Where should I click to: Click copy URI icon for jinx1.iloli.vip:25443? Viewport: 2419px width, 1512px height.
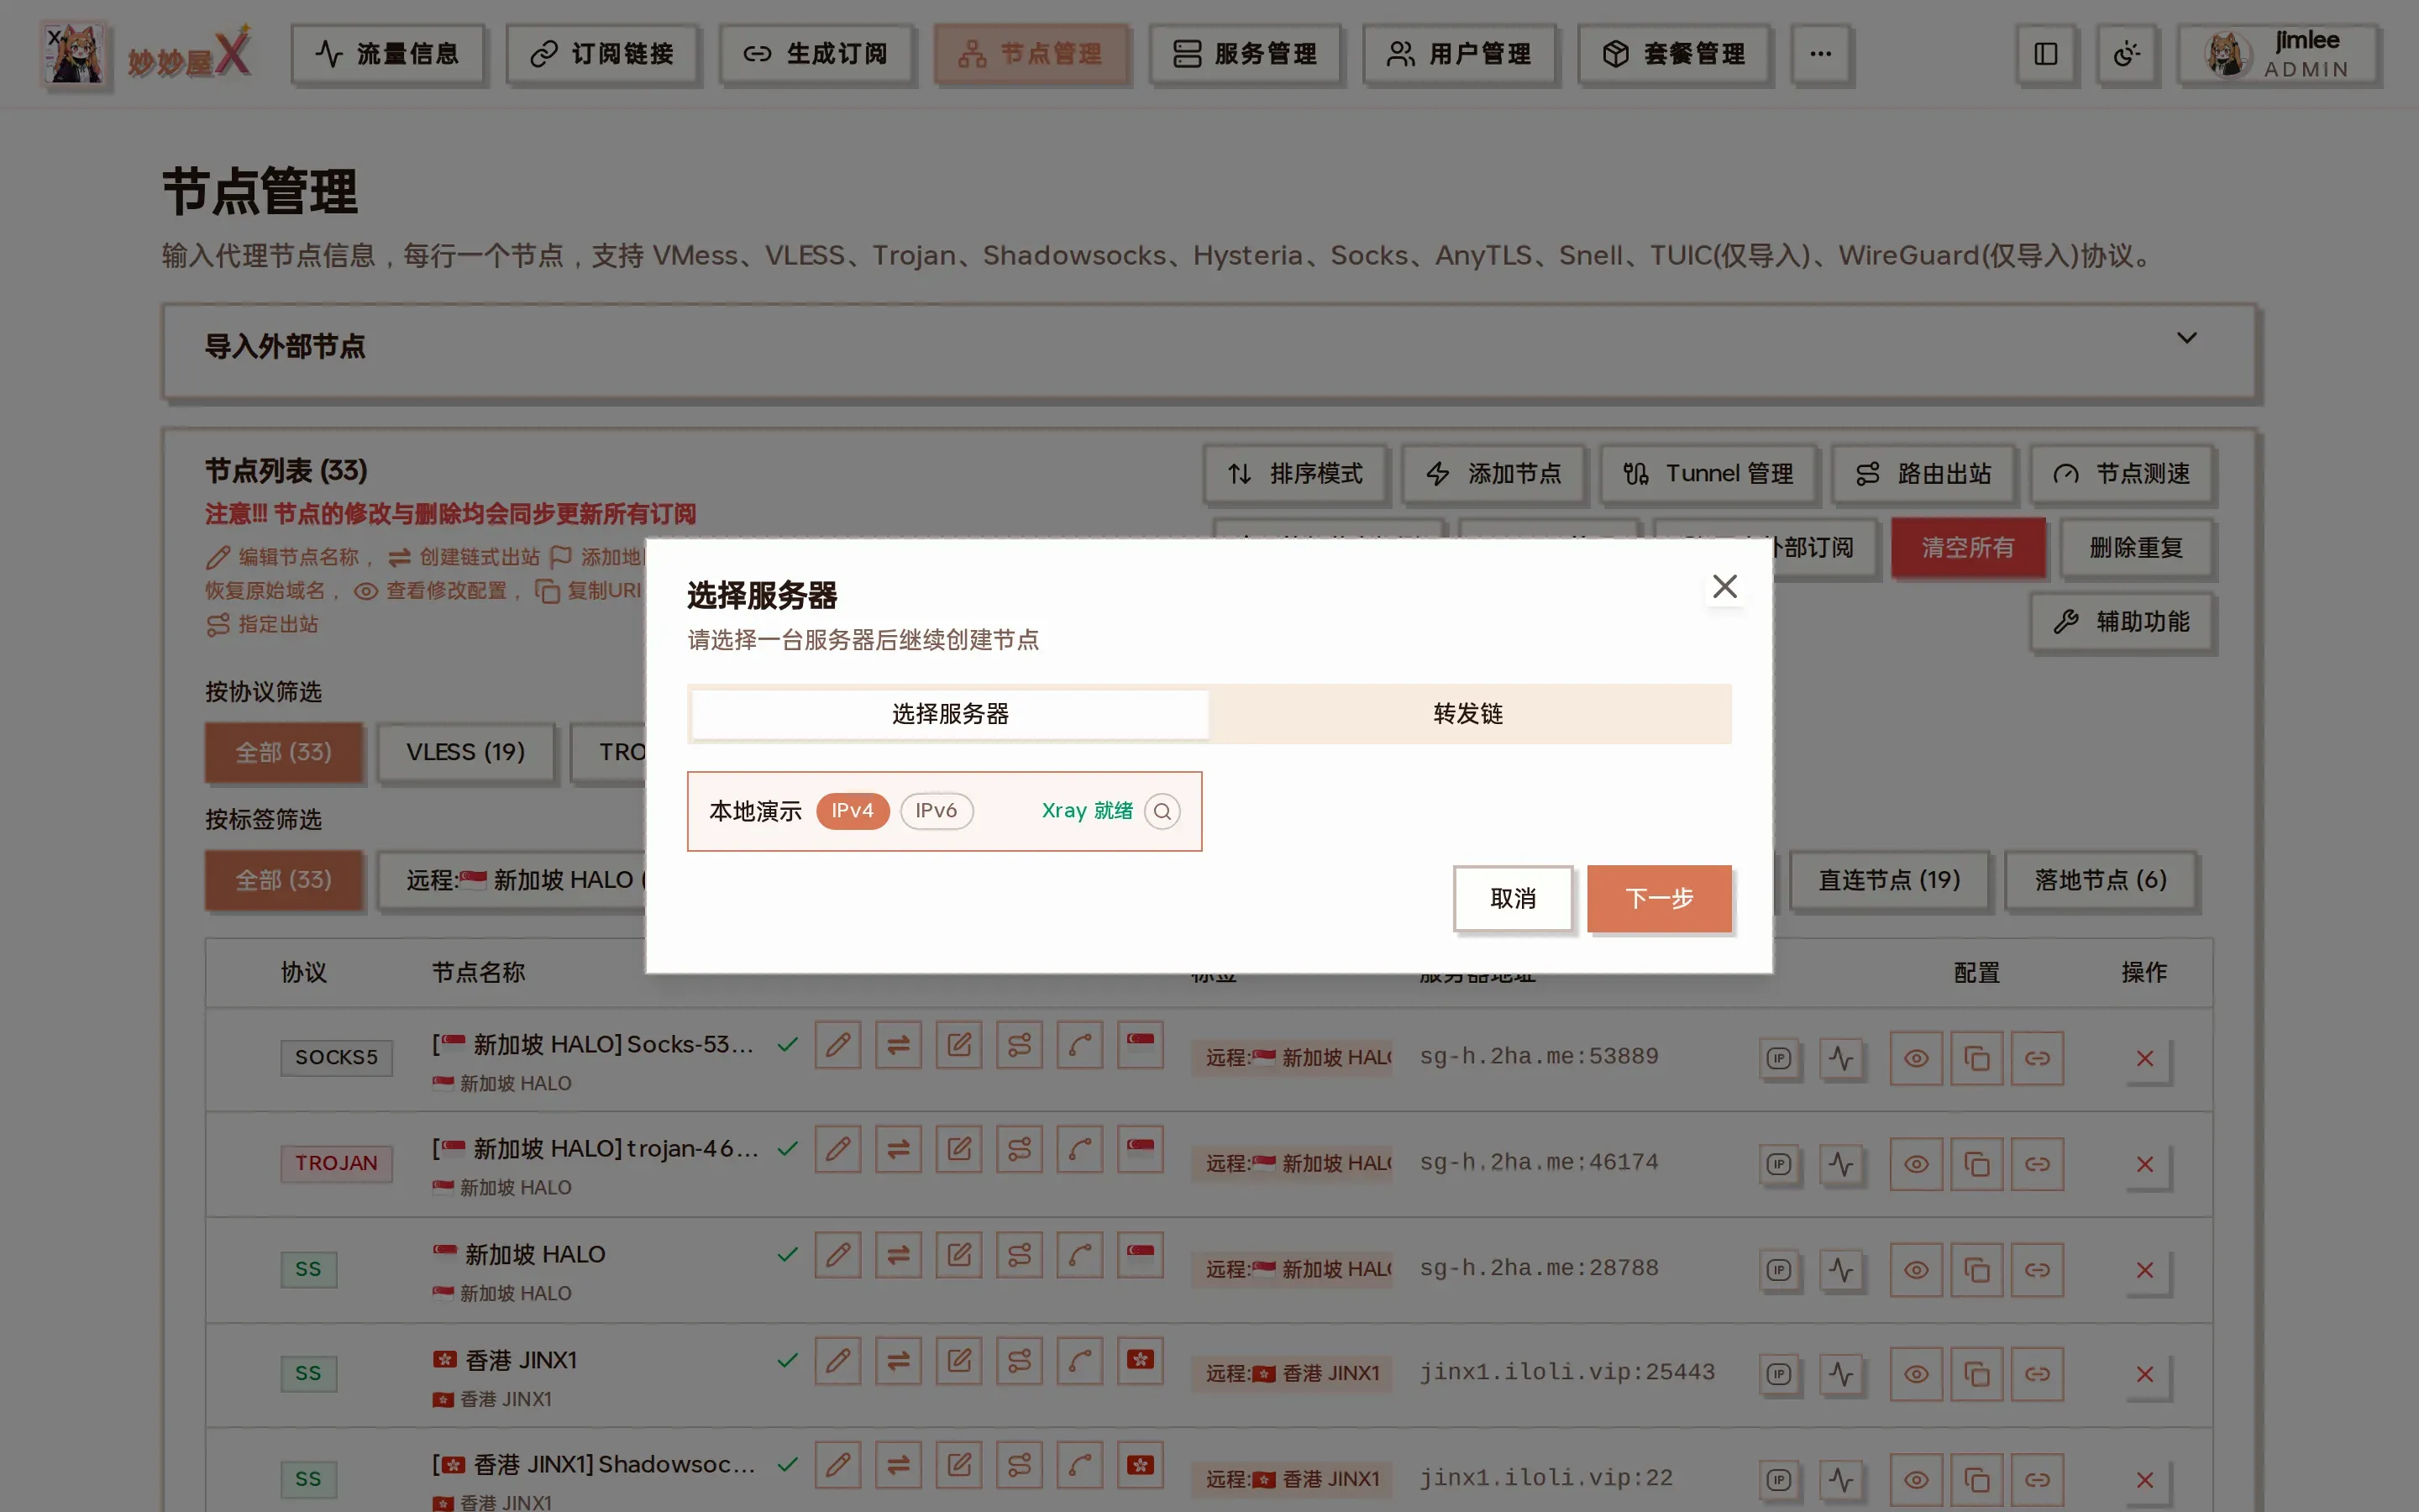click(1976, 1374)
